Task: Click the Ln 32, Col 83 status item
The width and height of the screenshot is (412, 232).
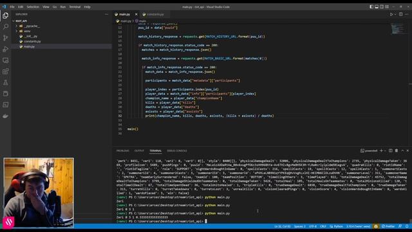Action: (283, 226)
